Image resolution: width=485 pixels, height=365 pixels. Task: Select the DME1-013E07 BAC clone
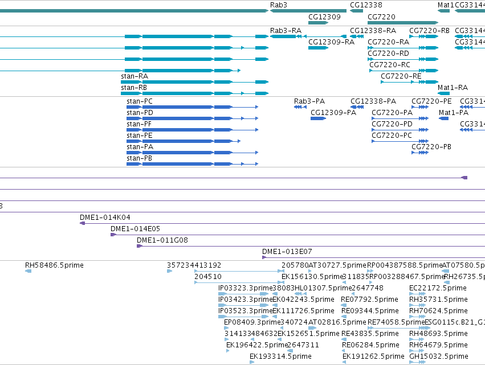[x=373, y=257]
